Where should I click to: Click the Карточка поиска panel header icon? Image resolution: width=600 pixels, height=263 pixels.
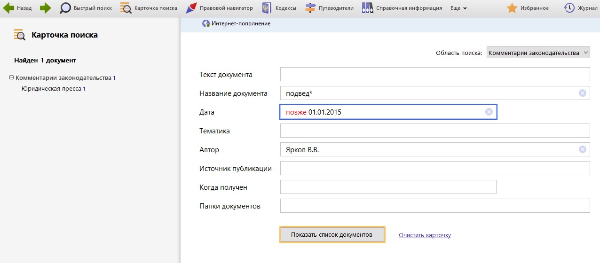click(20, 35)
